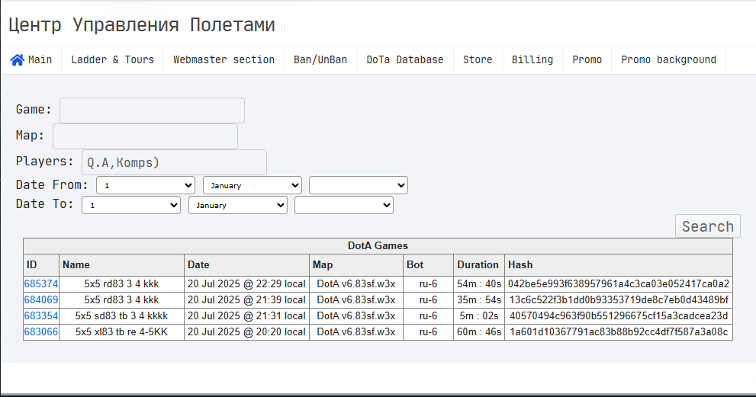
Task: Click date 20 Jul 2025 @ 21:31 local
Action: 247,315
